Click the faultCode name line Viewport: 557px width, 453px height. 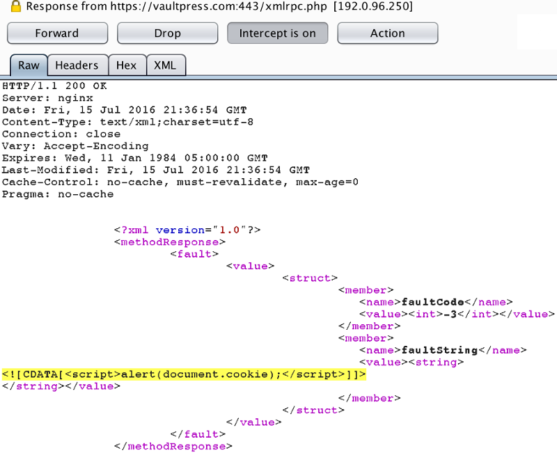click(437, 302)
